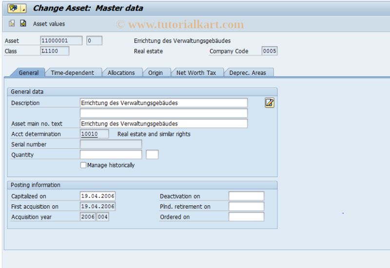
Task: Click the Serial number field
Action: tap(111, 144)
